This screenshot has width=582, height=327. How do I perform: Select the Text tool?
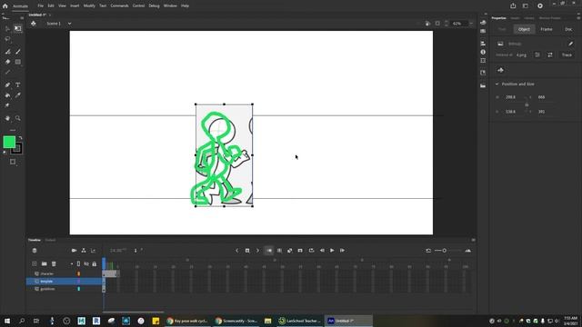click(17, 84)
